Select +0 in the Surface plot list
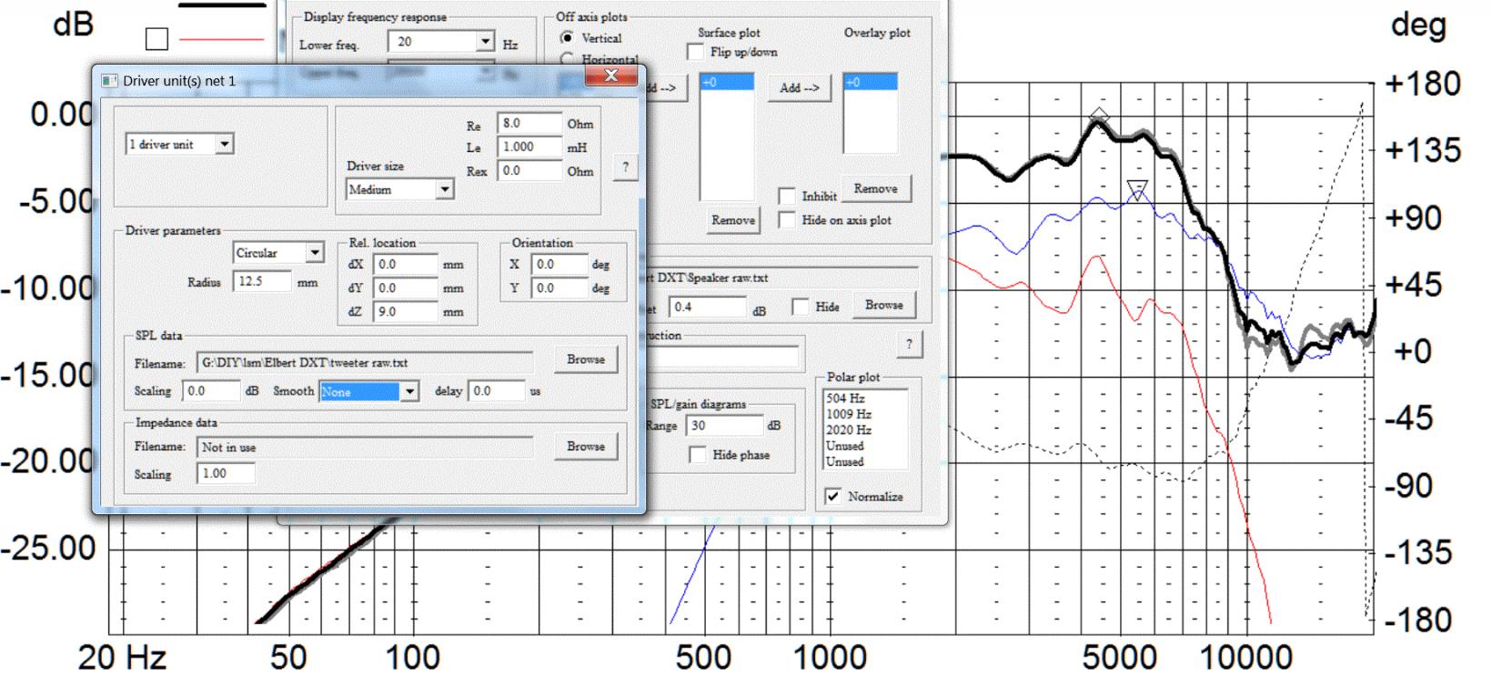The width and height of the screenshot is (1492, 697). (x=727, y=82)
